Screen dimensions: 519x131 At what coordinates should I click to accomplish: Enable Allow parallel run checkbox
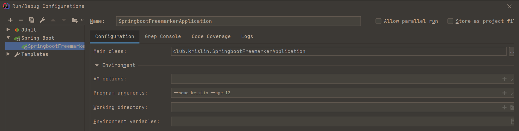pyautogui.click(x=378, y=21)
